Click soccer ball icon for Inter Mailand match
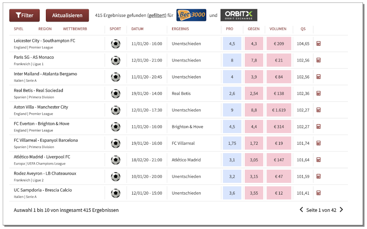 116,77
